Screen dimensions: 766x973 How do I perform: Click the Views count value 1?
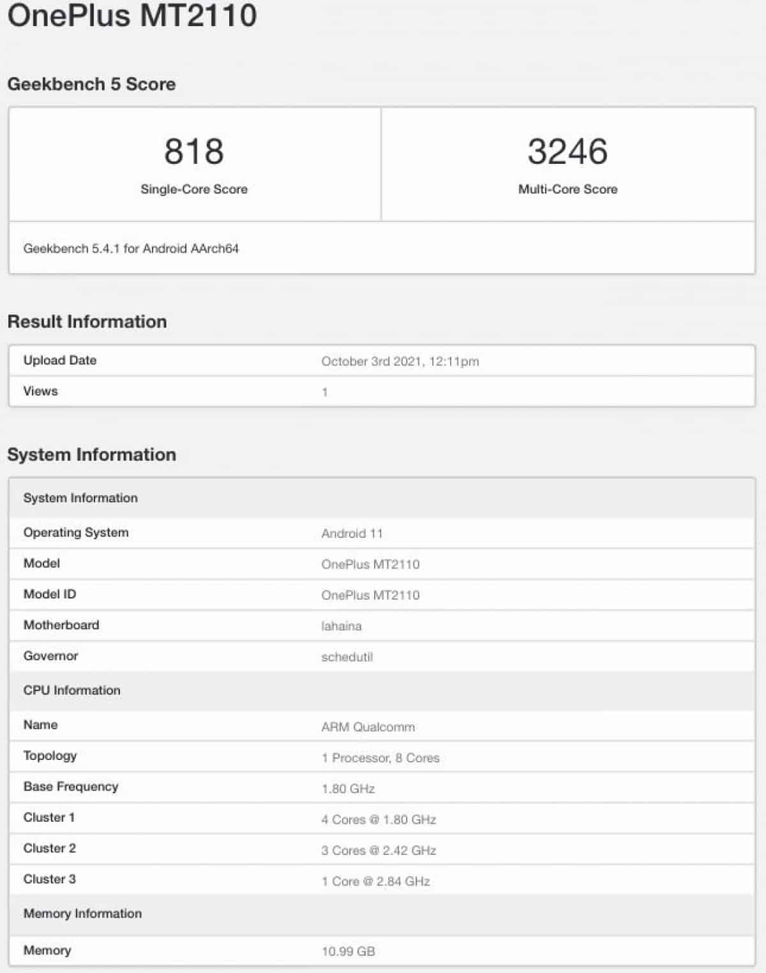click(325, 392)
